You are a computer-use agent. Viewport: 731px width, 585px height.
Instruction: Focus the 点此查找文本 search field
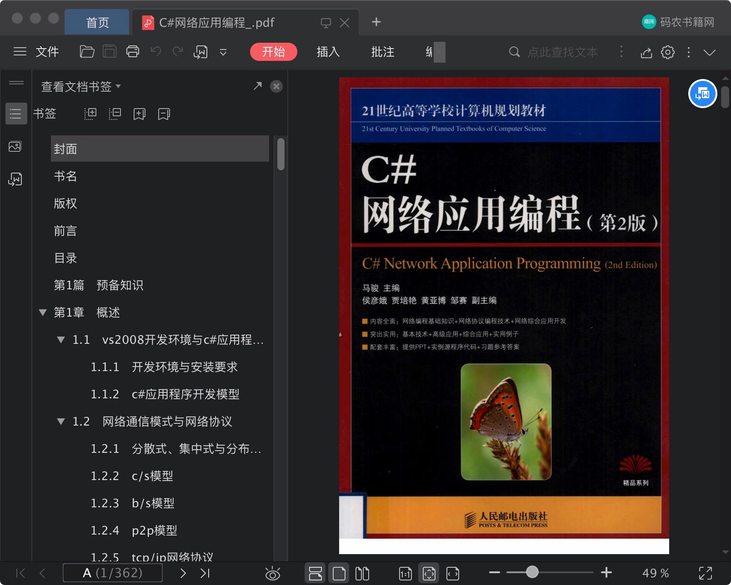tap(563, 52)
